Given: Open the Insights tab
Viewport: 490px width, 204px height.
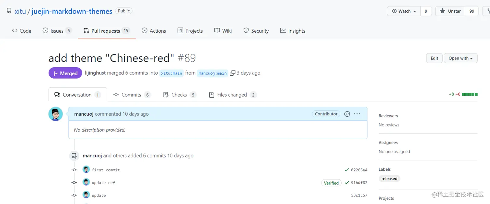Looking at the screenshot, I should click(293, 31).
